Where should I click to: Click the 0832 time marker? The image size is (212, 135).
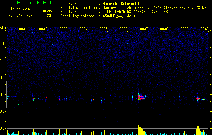[43, 29]
